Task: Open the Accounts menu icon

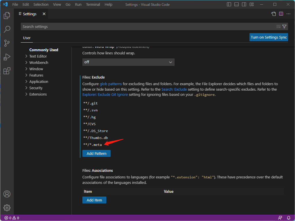Action: point(7,194)
